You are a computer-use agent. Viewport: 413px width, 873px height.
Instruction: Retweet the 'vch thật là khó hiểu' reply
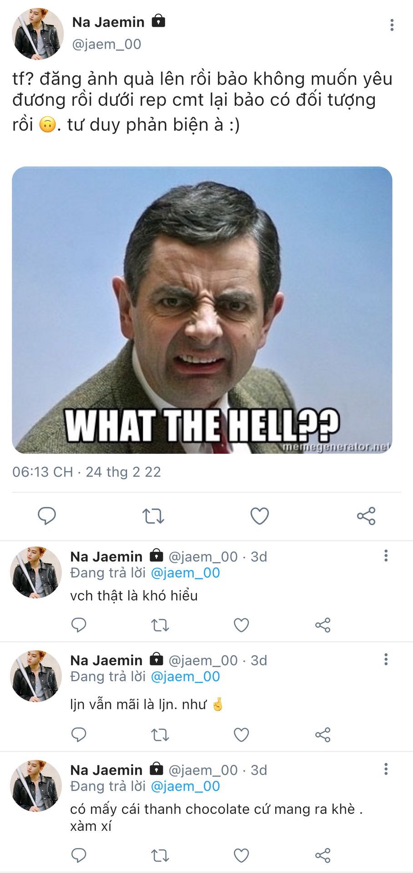point(160,625)
